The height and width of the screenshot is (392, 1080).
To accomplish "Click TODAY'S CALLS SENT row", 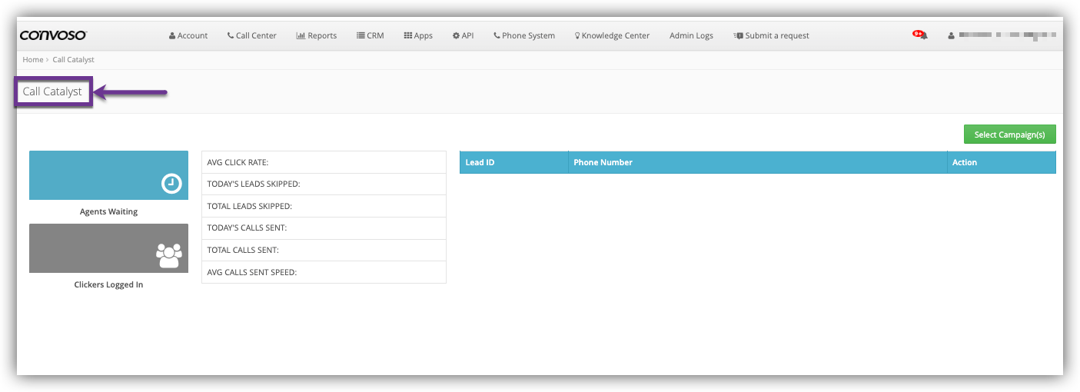I will (x=324, y=228).
